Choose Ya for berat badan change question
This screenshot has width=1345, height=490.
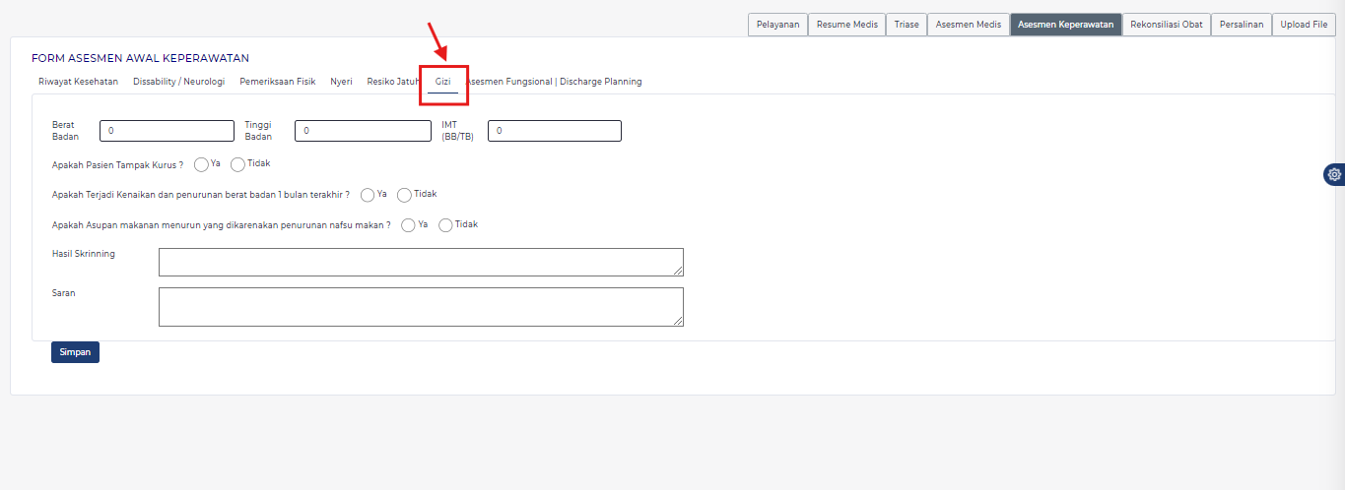[368, 195]
